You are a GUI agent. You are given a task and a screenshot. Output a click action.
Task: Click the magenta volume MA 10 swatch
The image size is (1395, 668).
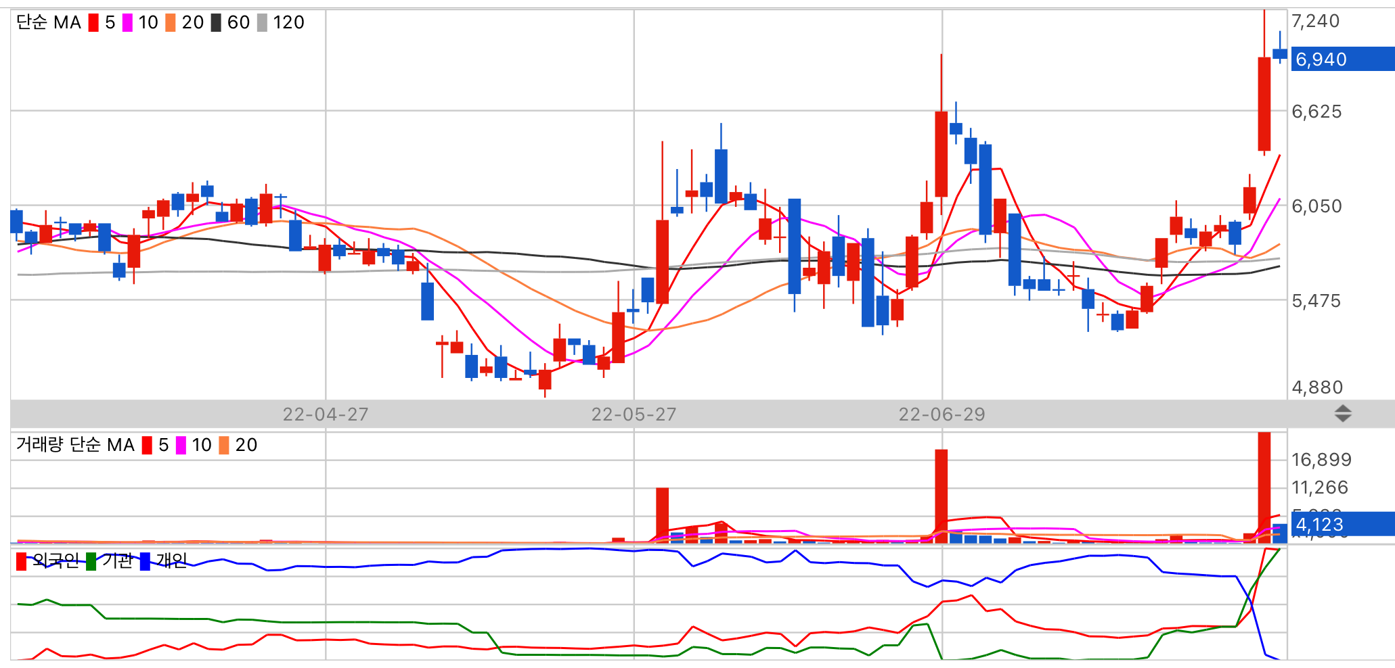pos(181,446)
